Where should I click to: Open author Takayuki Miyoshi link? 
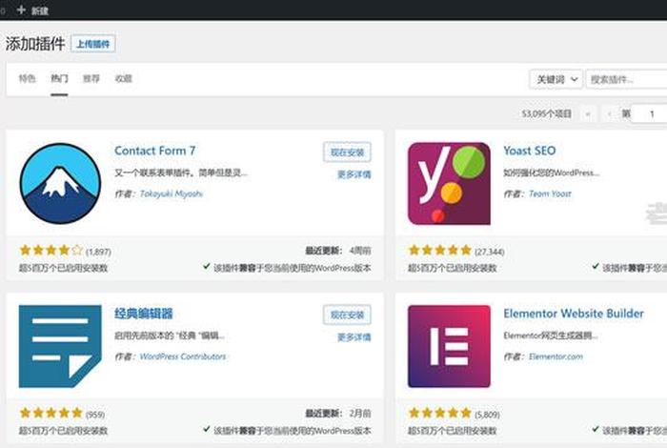pos(172,194)
